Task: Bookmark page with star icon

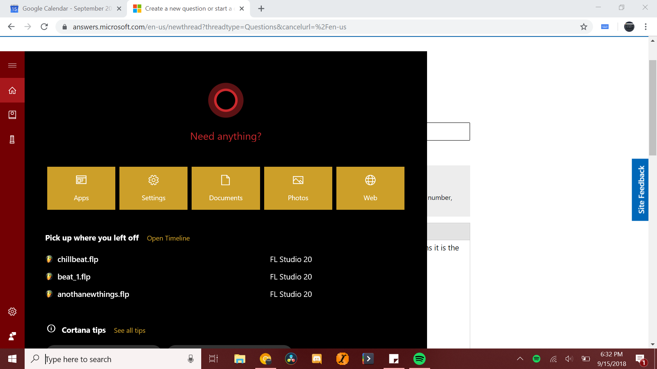Action: [583, 27]
